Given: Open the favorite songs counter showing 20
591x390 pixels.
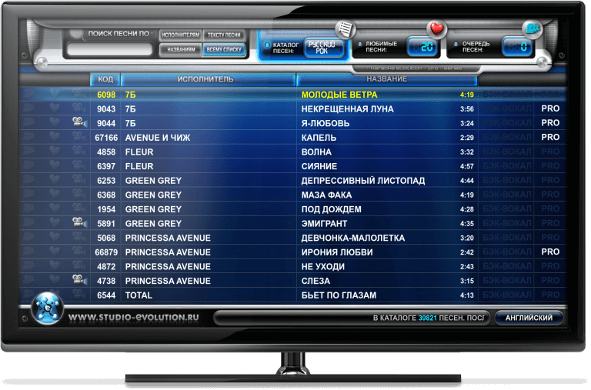Looking at the screenshot, I should 421,48.
